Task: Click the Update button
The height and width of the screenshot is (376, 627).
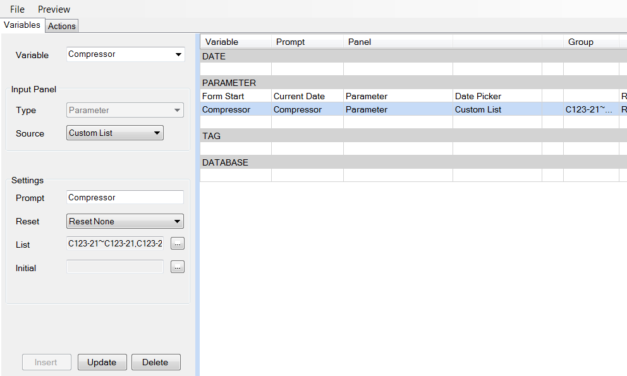Action: (102, 362)
